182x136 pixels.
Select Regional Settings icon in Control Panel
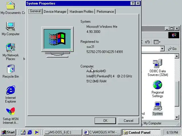tap(158, 89)
